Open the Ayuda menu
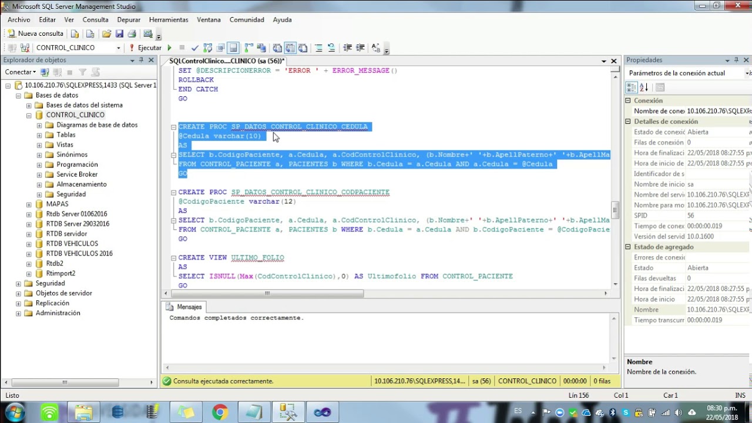The height and width of the screenshot is (423, 752). tap(282, 19)
